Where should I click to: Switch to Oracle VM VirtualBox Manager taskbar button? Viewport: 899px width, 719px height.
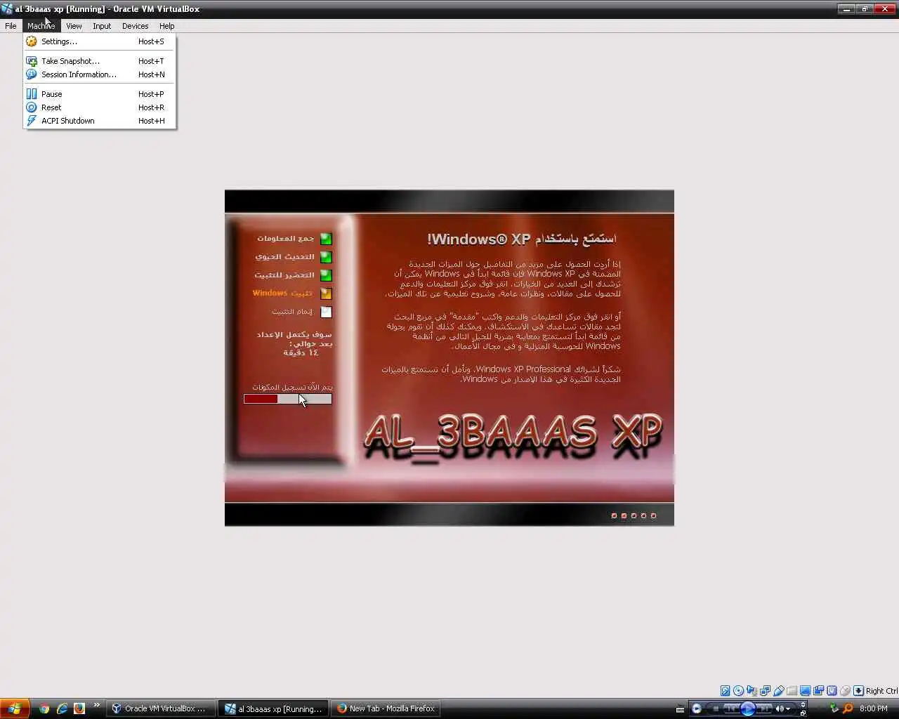click(x=161, y=708)
